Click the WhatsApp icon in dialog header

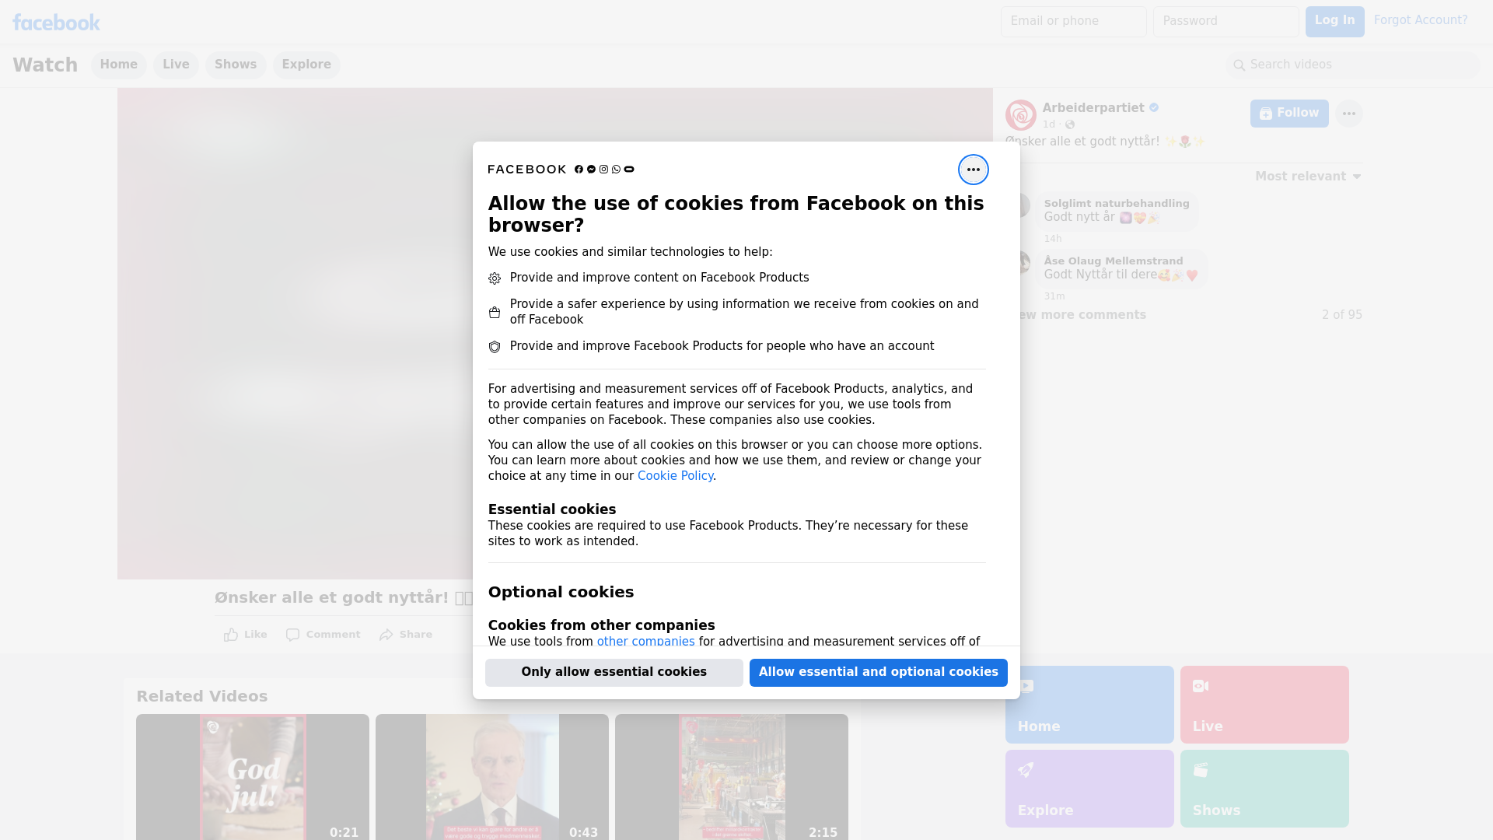[616, 170]
